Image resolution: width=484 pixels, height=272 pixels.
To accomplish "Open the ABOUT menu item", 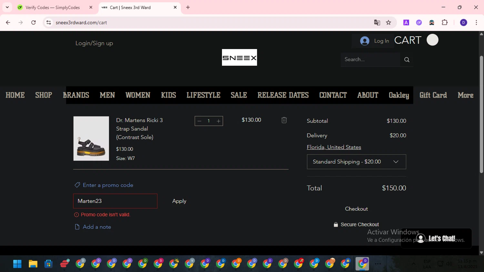I will click(x=368, y=95).
